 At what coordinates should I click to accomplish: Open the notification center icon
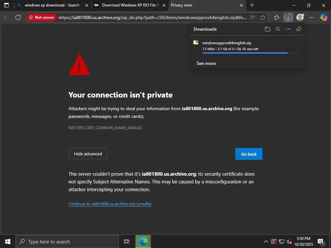[x=321, y=242]
